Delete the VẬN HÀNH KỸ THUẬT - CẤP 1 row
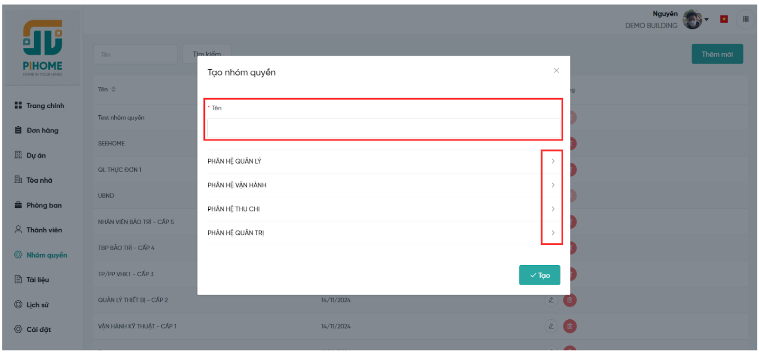This screenshot has height=352, width=759. [570, 326]
